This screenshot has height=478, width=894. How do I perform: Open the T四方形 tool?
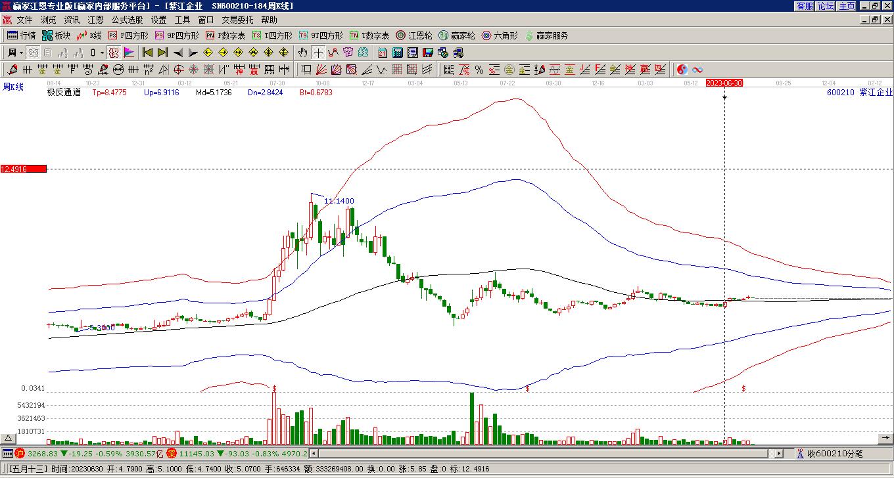(272, 35)
